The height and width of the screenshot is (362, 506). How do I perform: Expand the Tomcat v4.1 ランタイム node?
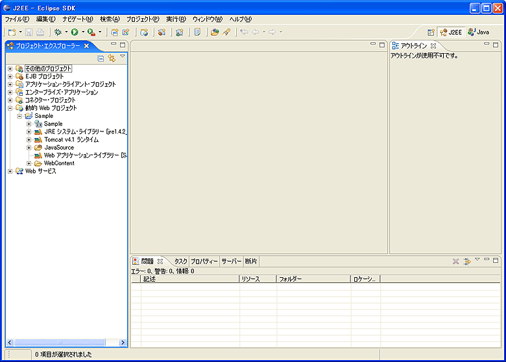pos(29,140)
